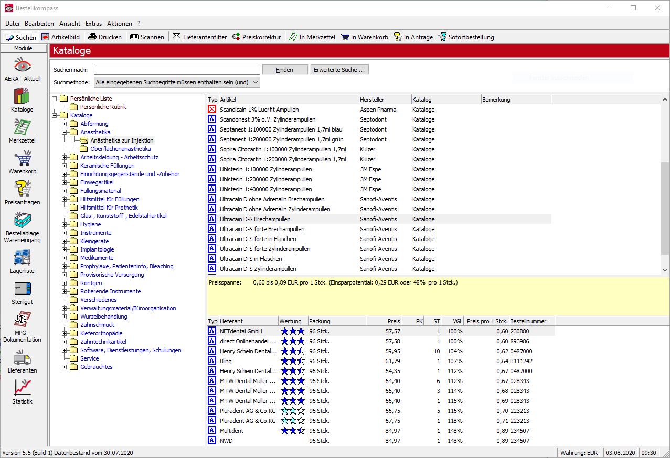670x458 pixels.
Task: Click the Drucken toolbar button
Action: [105, 37]
